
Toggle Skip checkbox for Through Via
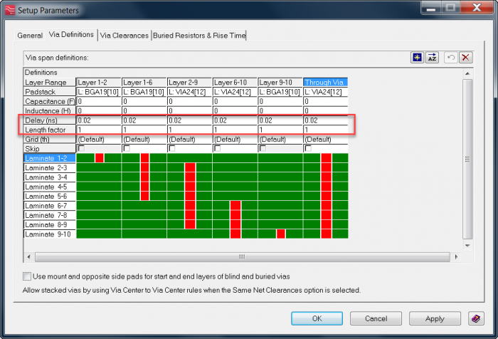(x=308, y=149)
